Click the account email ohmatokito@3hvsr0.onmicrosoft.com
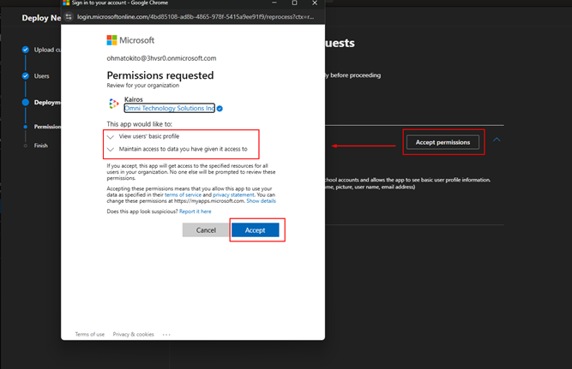572x369 pixels. click(x=161, y=58)
